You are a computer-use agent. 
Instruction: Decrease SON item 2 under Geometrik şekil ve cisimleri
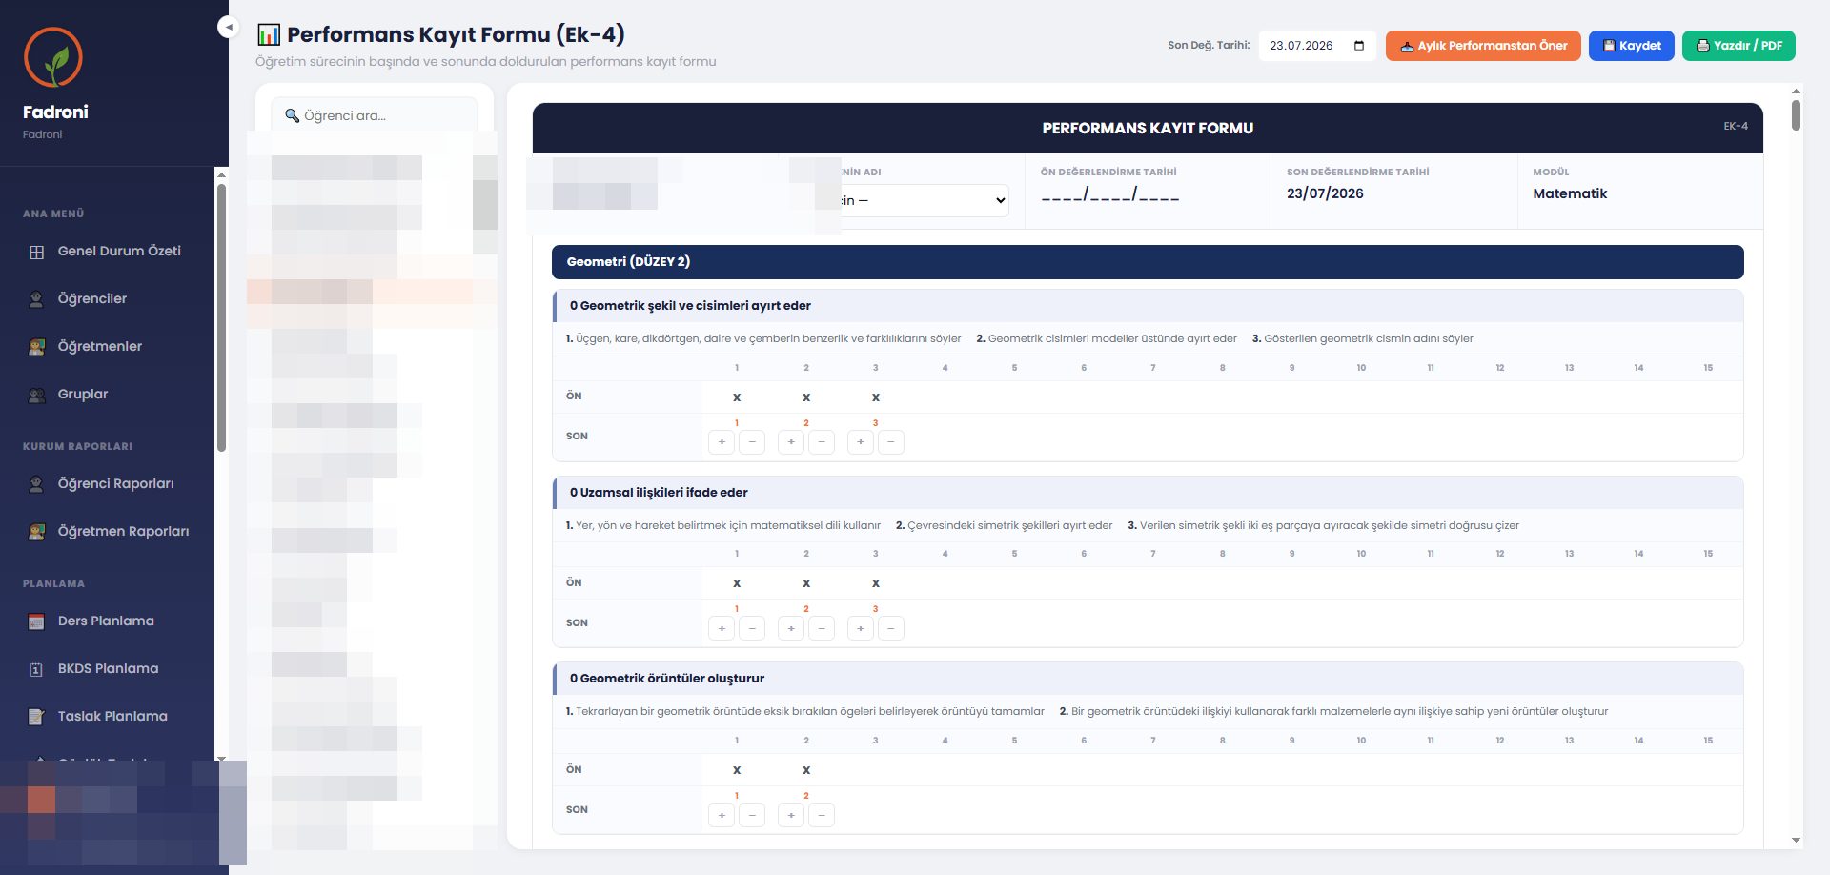pyautogui.click(x=822, y=442)
